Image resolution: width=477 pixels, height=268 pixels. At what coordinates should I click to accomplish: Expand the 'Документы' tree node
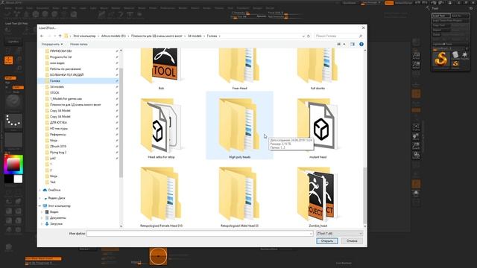click(x=42, y=218)
